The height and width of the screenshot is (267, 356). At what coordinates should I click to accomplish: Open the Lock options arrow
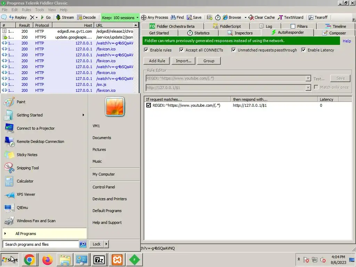click(x=106, y=244)
